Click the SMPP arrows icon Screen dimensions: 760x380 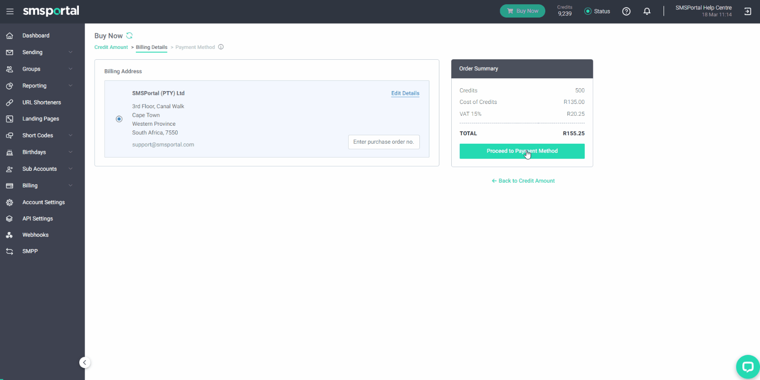(9, 251)
